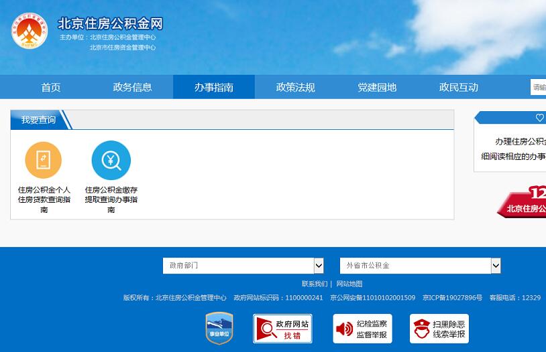Viewport: 546px width, 352px height.
Task: Click the 住房公积金个人住房贷款查询指南 text link
Action: [x=44, y=200]
